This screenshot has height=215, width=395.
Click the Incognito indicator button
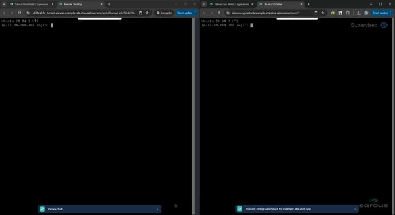164,13
